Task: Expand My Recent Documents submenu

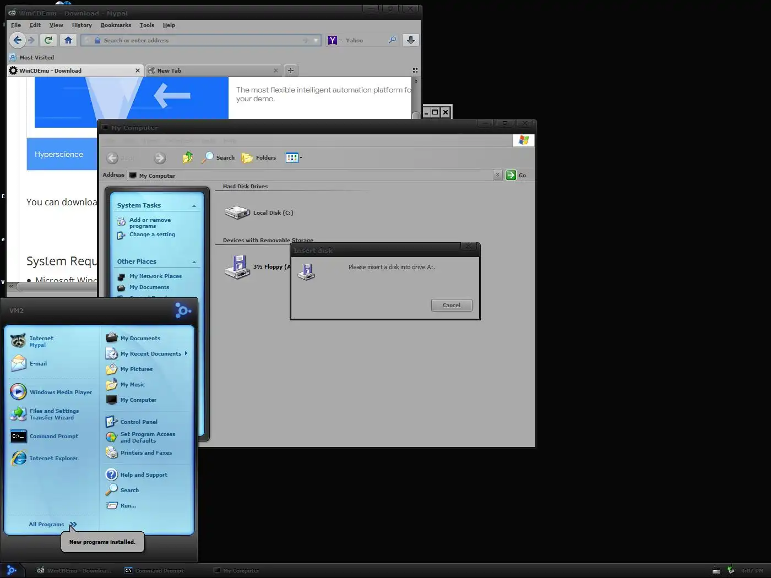Action: pyautogui.click(x=146, y=353)
